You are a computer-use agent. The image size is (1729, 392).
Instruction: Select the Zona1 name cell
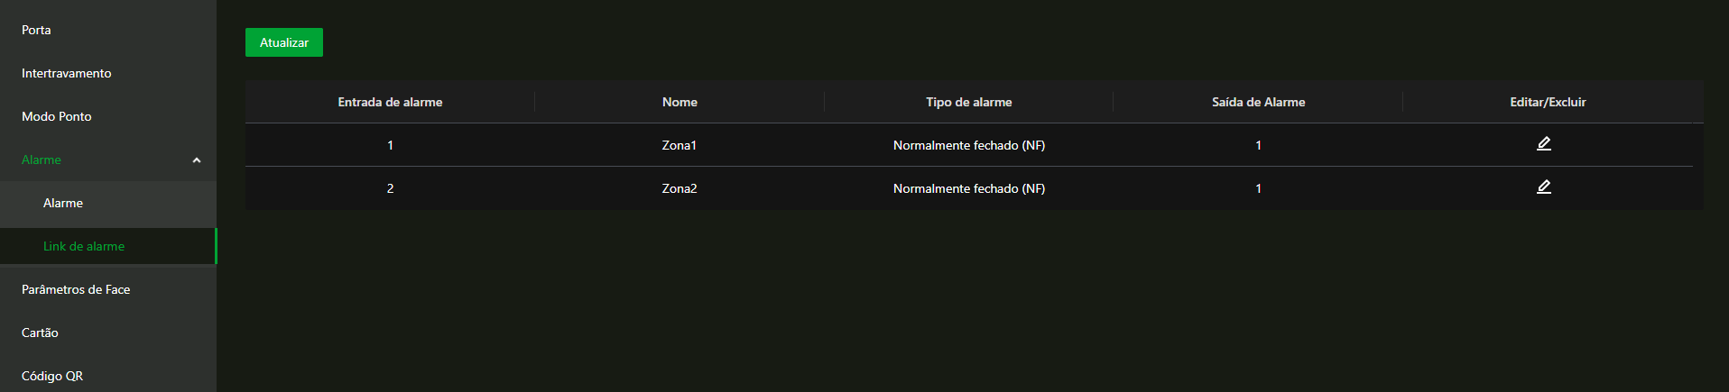coord(680,145)
